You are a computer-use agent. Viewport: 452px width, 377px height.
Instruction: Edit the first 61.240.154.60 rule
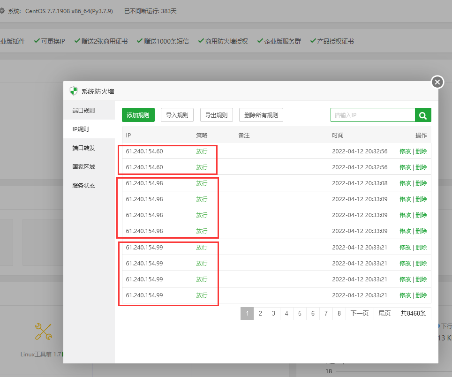(405, 151)
